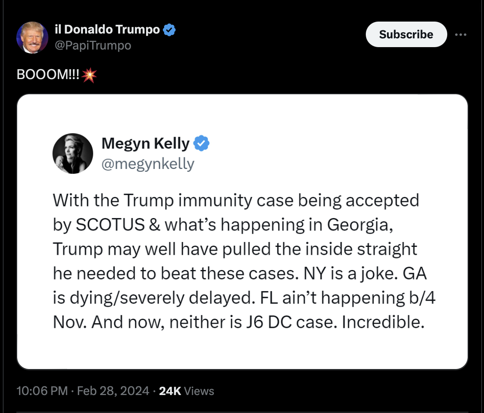Click the @PapiTrumpo handle
The height and width of the screenshot is (413, 484).
click(93, 46)
